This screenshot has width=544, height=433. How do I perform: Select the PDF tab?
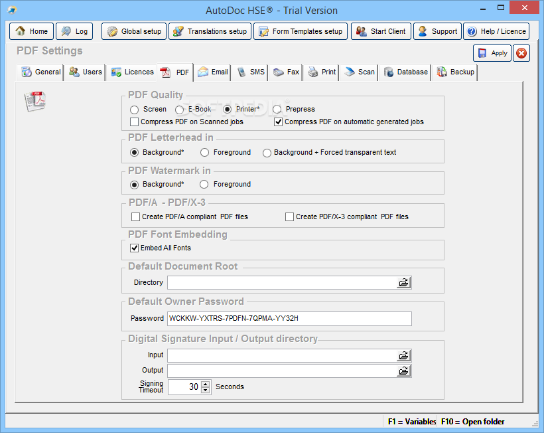point(175,72)
